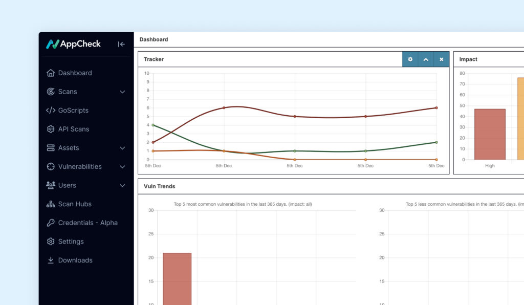524x305 pixels.
Task: Close the Tracker panel
Action: click(x=442, y=59)
